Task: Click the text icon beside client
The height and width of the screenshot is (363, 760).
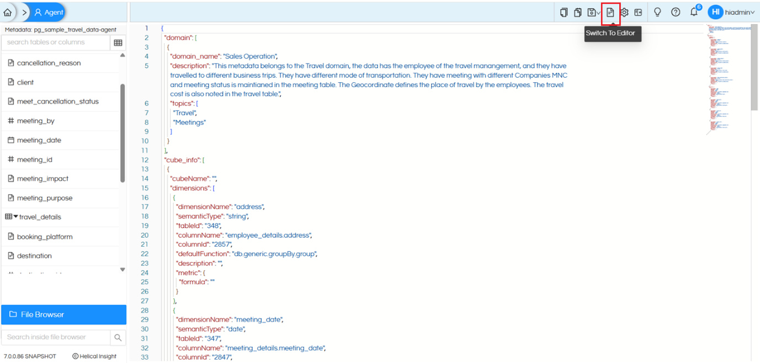Action: [x=10, y=82]
